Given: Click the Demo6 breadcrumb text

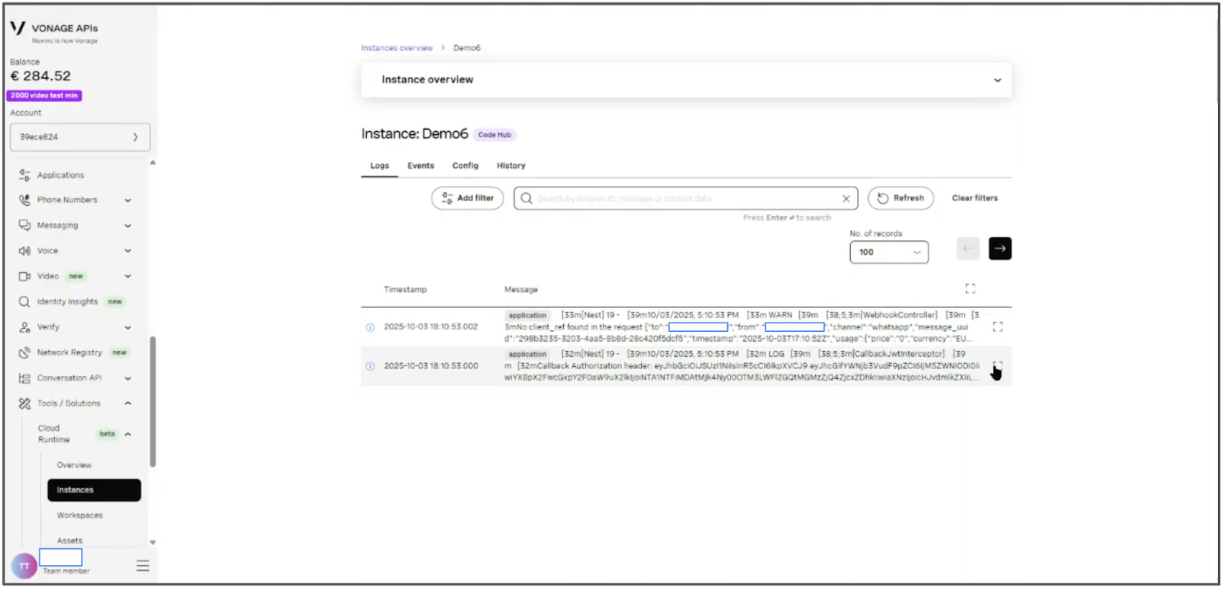Looking at the screenshot, I should pyautogui.click(x=467, y=48).
